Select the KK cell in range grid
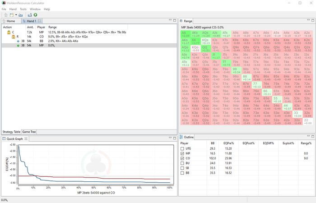The height and width of the screenshot is (203, 316). [x=195, y=42]
